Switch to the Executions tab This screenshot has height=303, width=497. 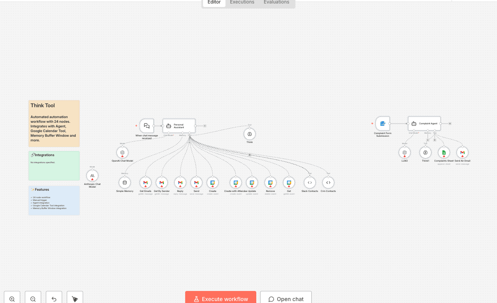tap(242, 2)
